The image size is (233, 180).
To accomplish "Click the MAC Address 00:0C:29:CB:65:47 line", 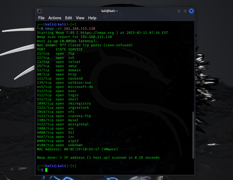I will 77,149.
